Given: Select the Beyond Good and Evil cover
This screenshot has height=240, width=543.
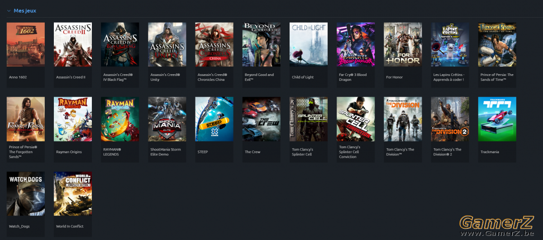Looking at the screenshot, I should 262,45.
